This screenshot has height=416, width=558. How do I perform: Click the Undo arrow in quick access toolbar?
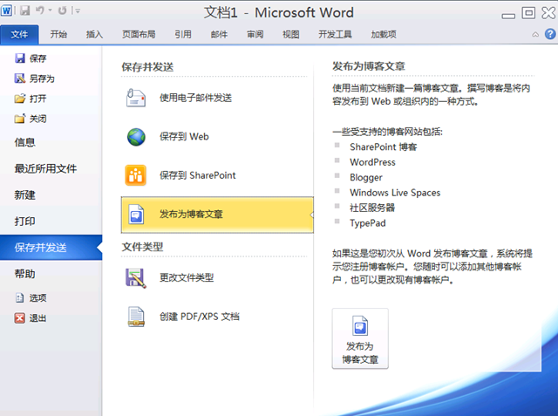pyautogui.click(x=40, y=10)
